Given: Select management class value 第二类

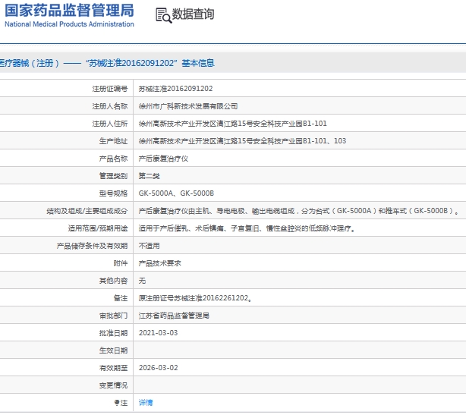Looking at the screenshot, I should pyautogui.click(x=150, y=176).
